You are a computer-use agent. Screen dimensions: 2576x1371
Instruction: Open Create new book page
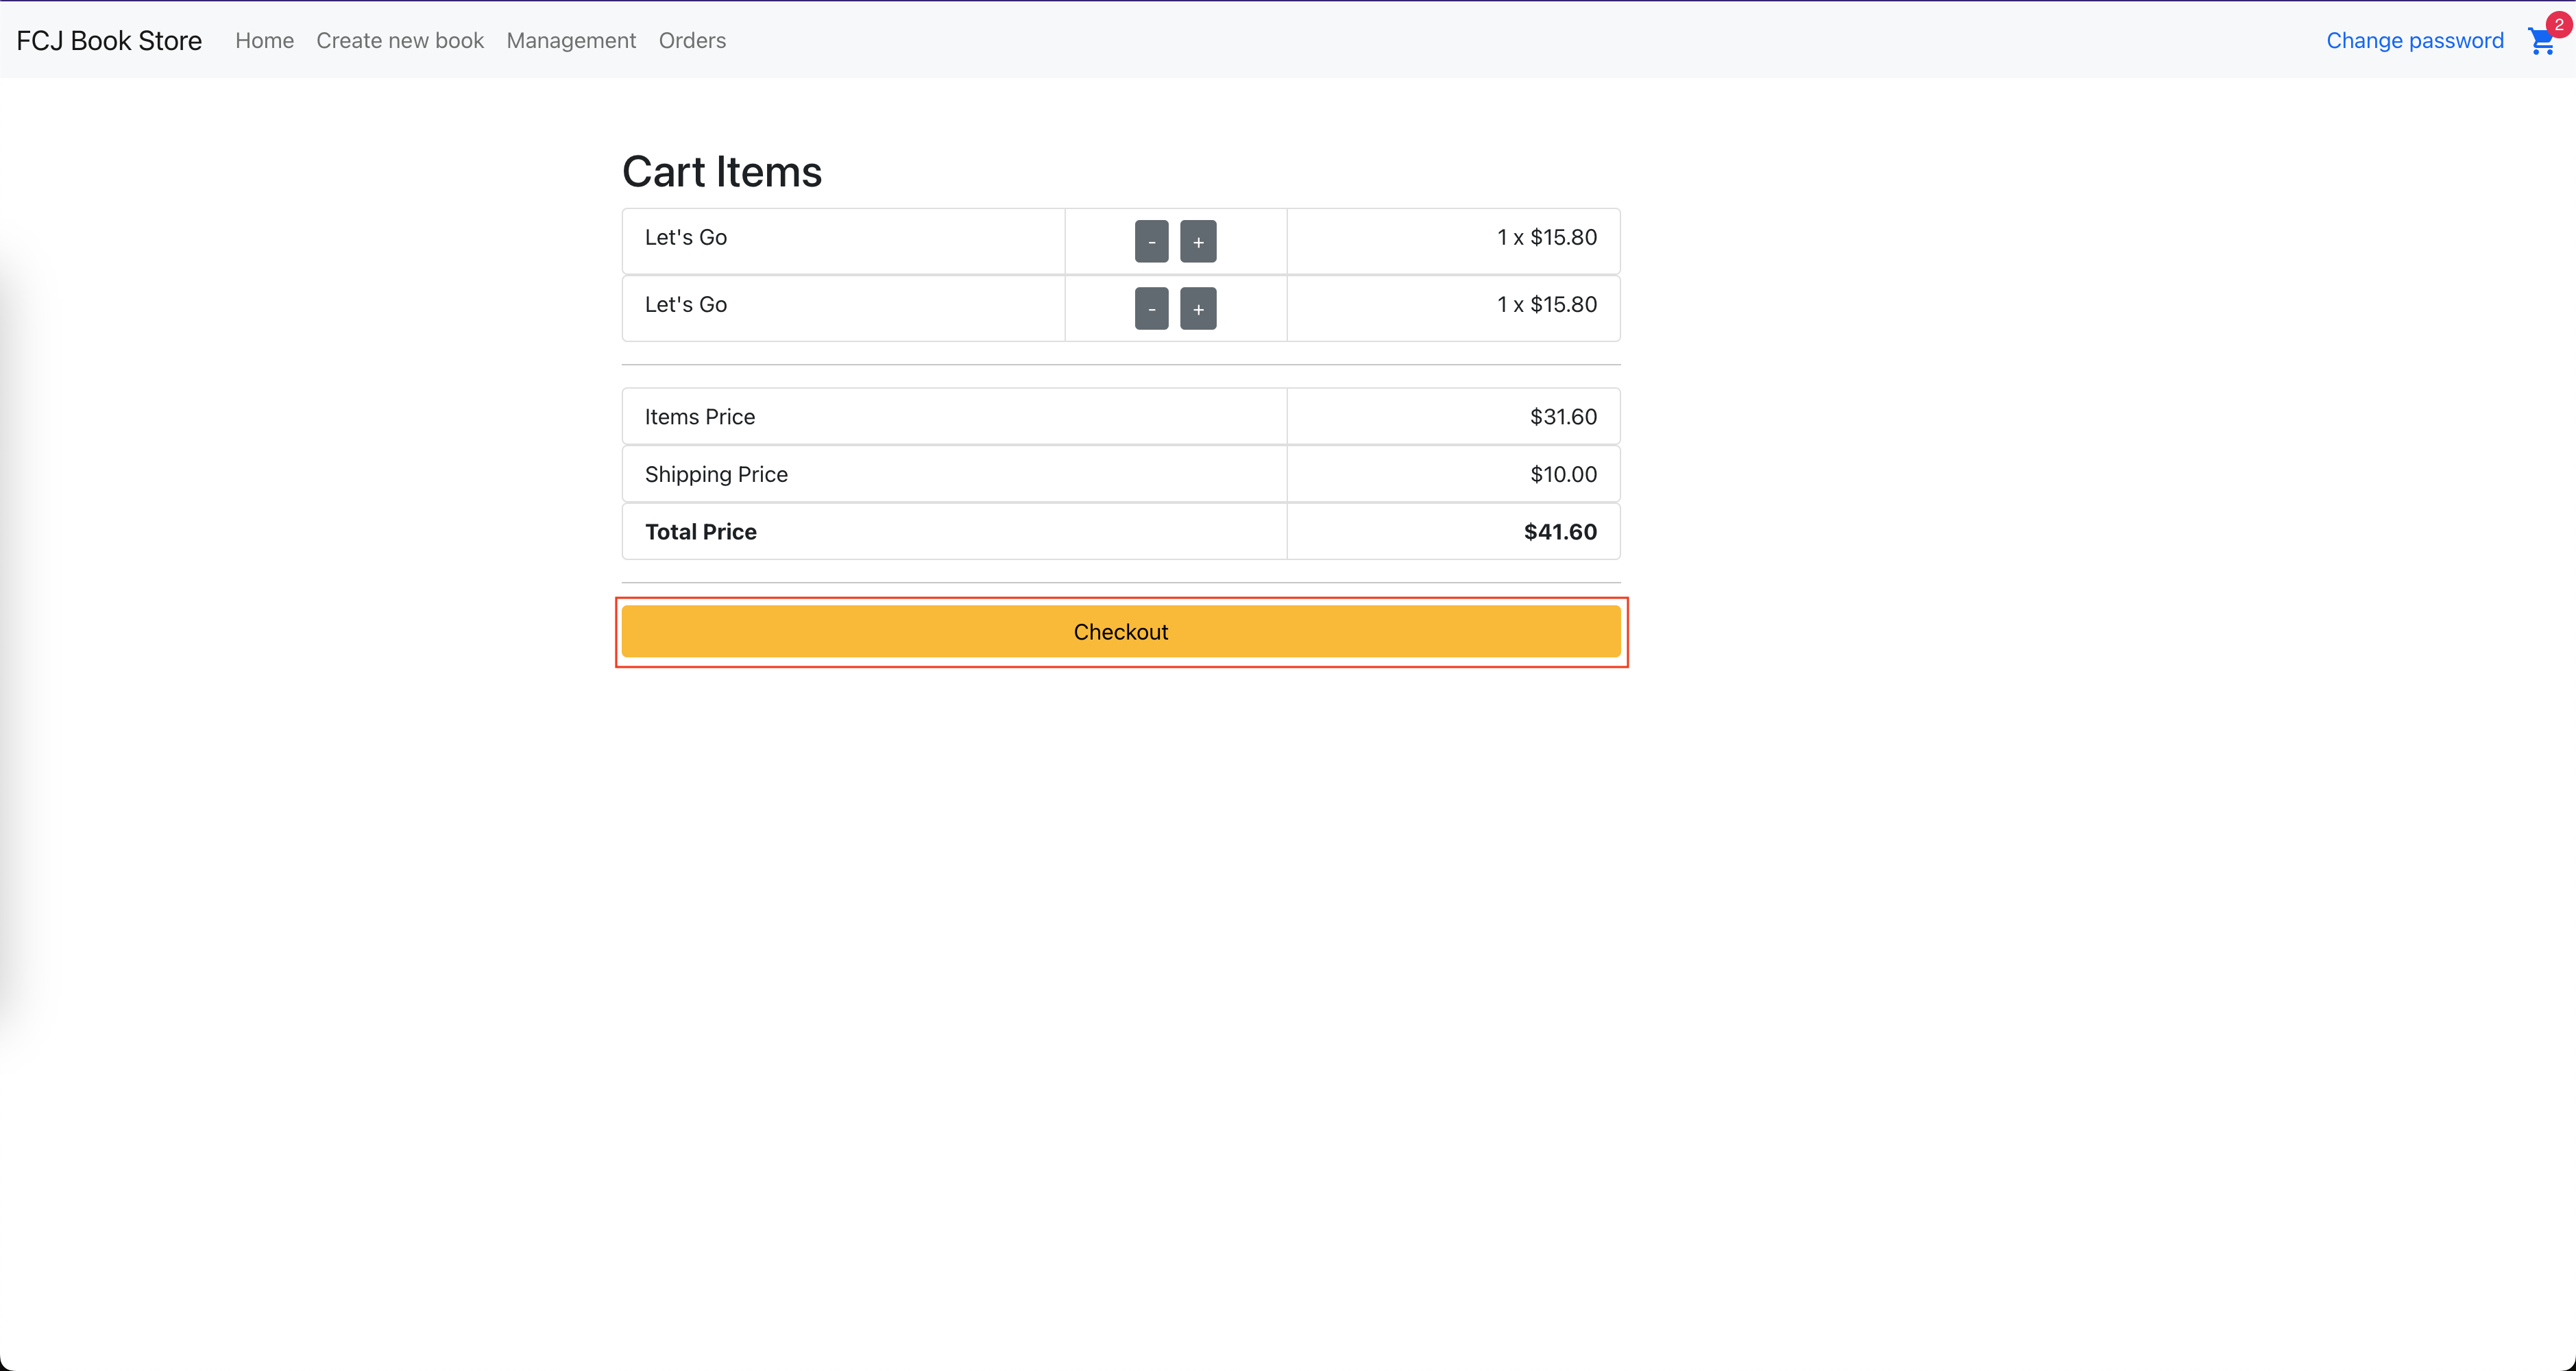[x=400, y=40]
